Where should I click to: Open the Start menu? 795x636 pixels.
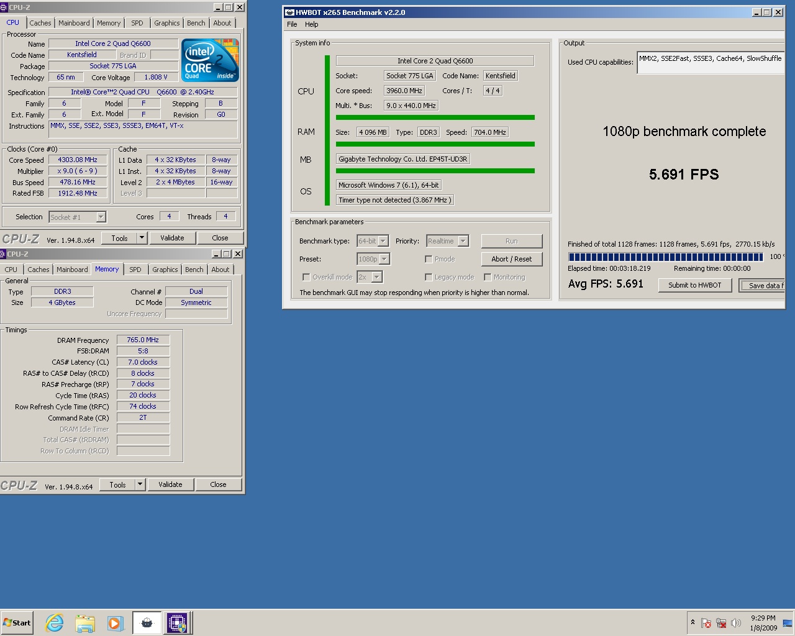click(17, 623)
